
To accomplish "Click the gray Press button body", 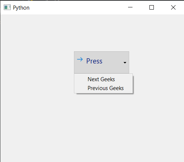I will pyautogui.click(x=102, y=62).
